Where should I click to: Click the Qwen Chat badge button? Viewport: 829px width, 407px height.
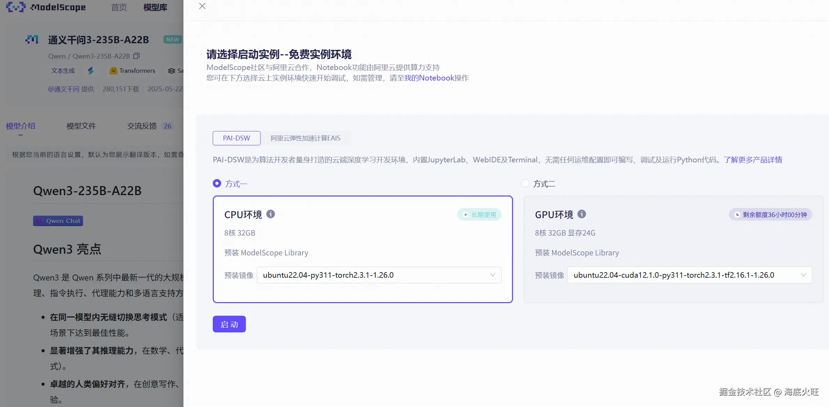click(58, 221)
